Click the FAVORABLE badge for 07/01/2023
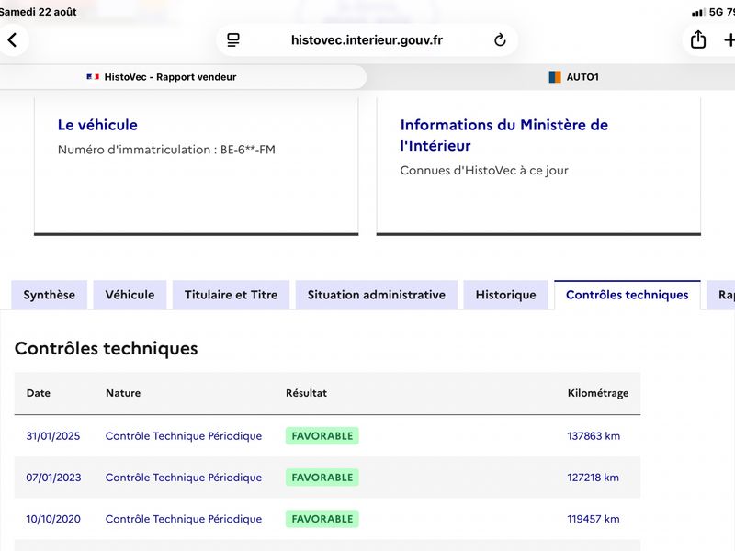 pyautogui.click(x=322, y=478)
